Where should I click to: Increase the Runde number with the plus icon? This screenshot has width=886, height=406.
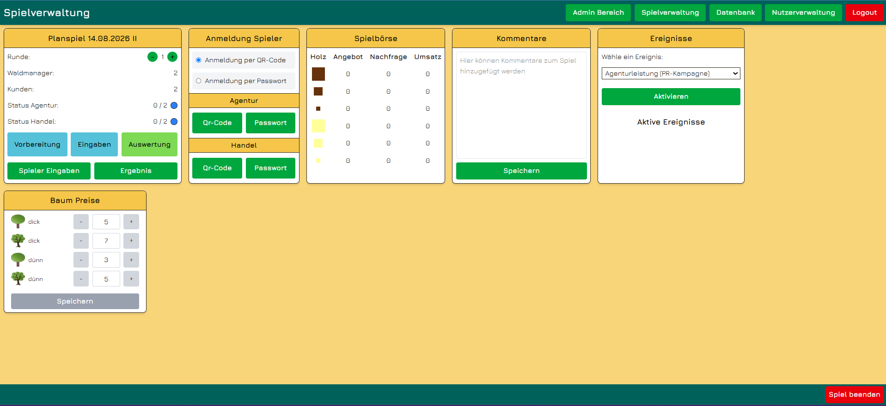pyautogui.click(x=172, y=57)
